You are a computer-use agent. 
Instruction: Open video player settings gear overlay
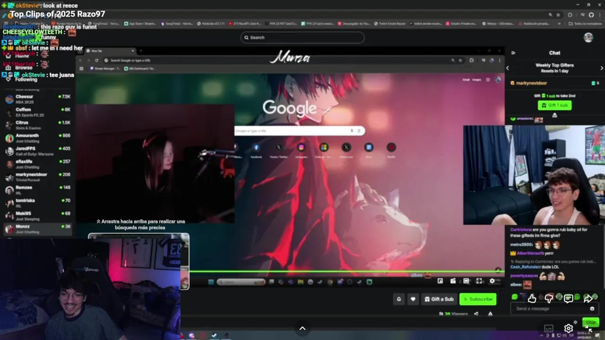[x=568, y=328]
